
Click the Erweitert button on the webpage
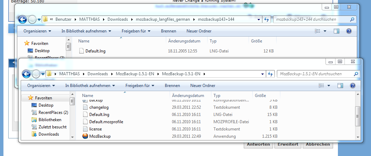pos(288,144)
